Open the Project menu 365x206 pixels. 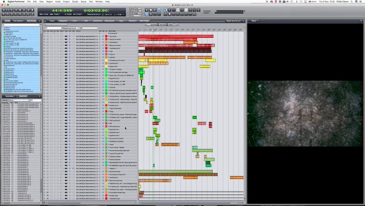[x=67, y=2]
